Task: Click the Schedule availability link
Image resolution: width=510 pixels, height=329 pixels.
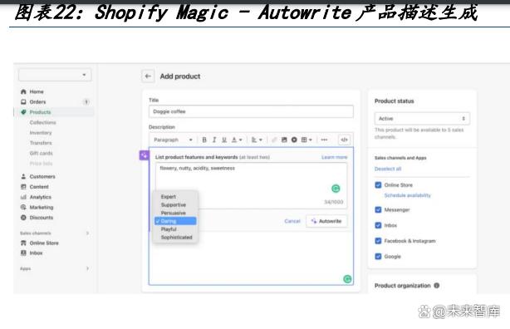Action: point(408,195)
